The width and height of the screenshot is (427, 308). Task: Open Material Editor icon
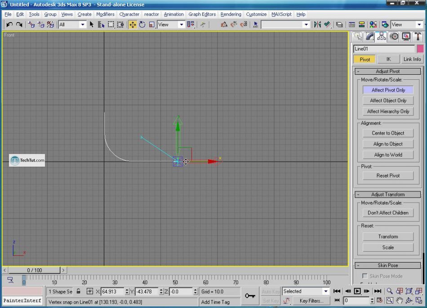pyautogui.click(x=373, y=25)
